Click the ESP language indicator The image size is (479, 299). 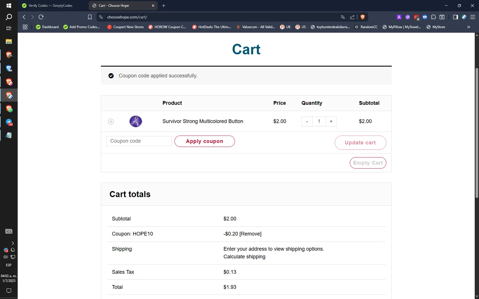[x=9, y=265]
